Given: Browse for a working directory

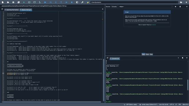Looking at the screenshot, I should point(181,2).
